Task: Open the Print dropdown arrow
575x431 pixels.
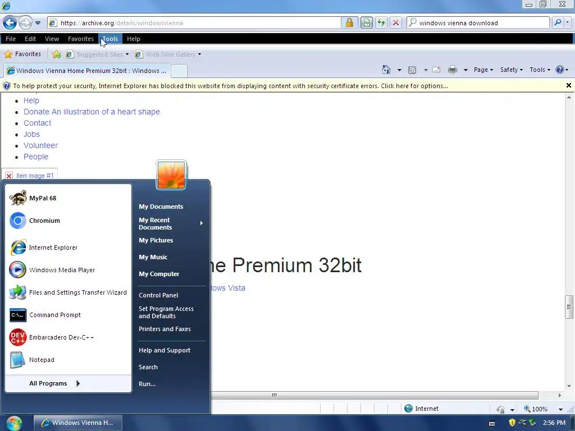Action: [x=466, y=70]
